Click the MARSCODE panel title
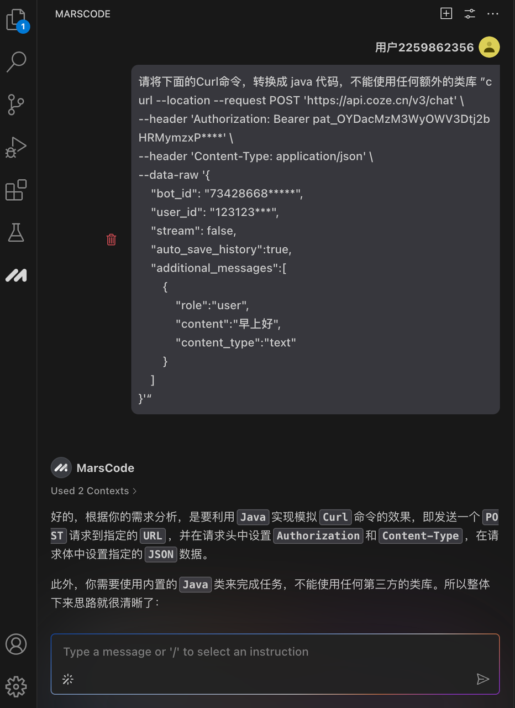Image resolution: width=515 pixels, height=708 pixels. [x=83, y=14]
